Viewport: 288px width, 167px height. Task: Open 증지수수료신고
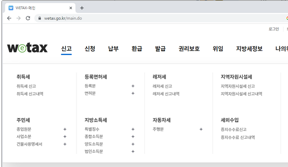pos(233,130)
